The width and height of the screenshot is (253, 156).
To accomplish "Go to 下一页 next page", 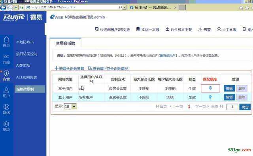I will (x=202, y=106).
